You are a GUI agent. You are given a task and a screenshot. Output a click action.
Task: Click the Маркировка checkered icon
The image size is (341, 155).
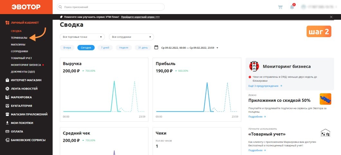click(7, 97)
